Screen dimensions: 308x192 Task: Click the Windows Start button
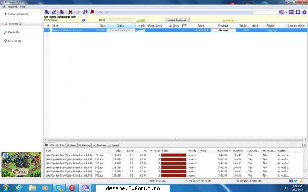[5, 188]
